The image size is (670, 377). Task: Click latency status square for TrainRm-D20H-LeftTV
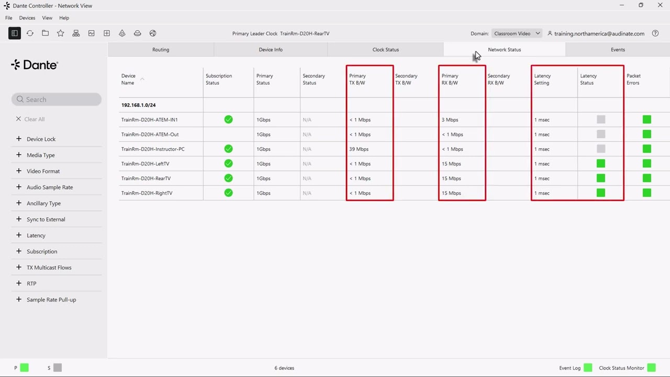coord(601,164)
